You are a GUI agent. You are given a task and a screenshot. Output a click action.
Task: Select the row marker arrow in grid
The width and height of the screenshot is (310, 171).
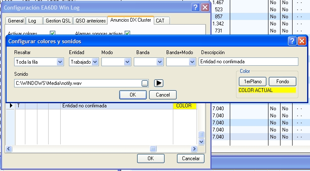click(x=11, y=106)
